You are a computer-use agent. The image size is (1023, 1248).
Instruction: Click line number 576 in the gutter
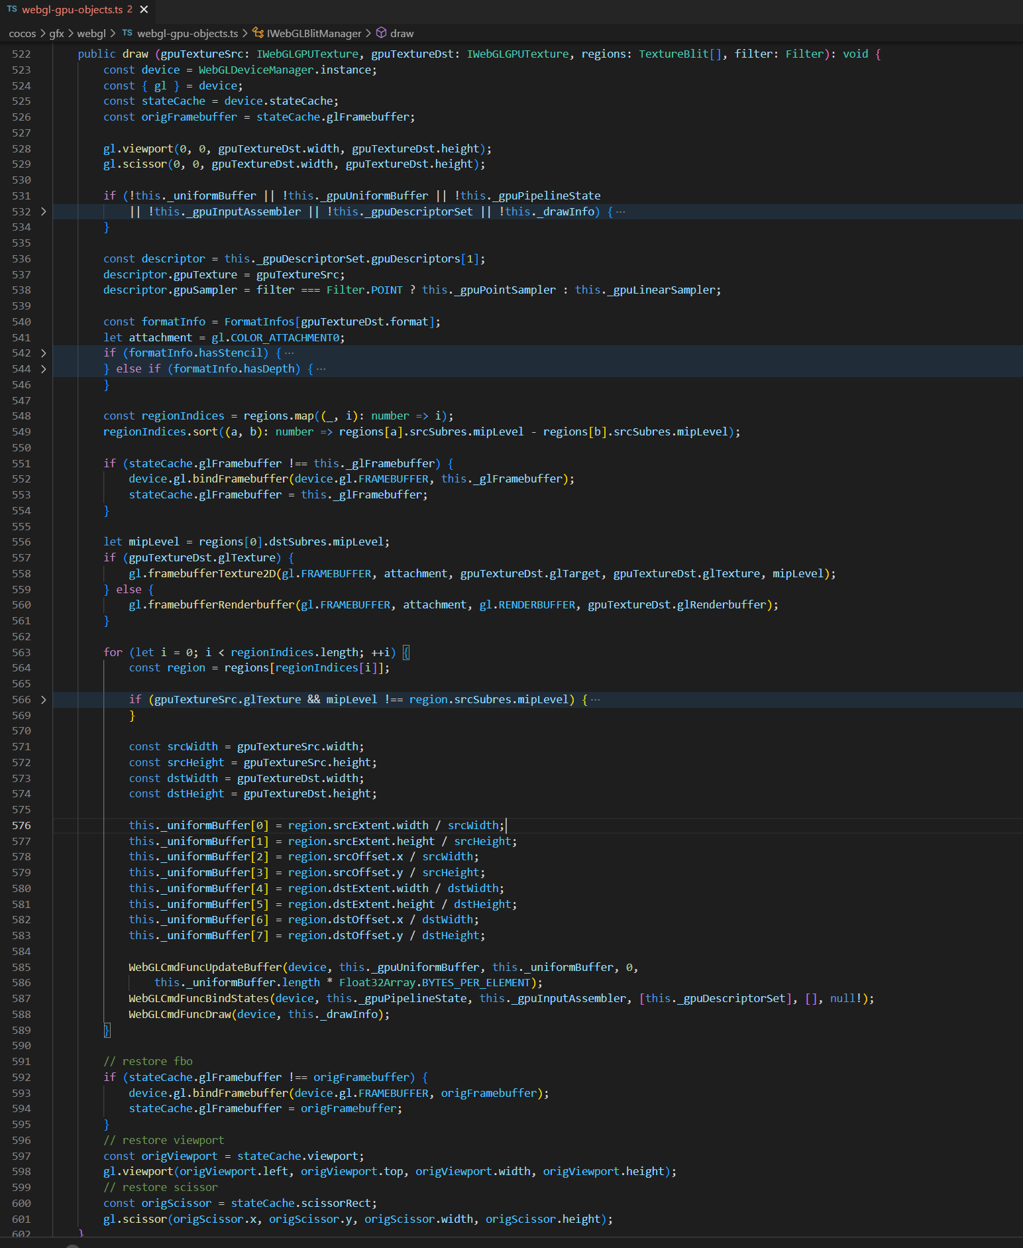pyautogui.click(x=21, y=826)
